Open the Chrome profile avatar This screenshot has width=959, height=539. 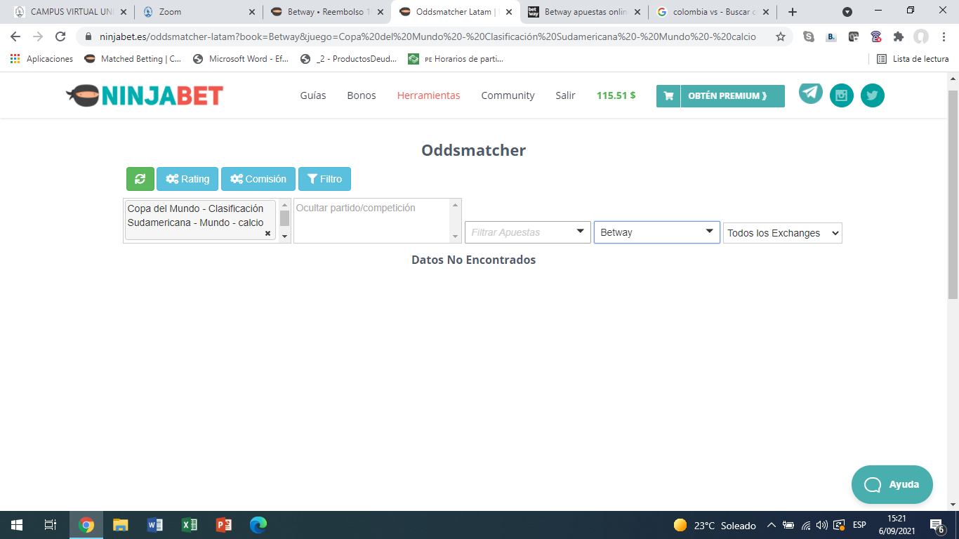coord(921,36)
